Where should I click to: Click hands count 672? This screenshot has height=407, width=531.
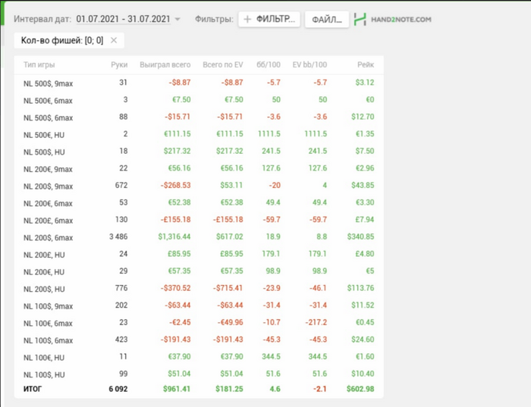coord(121,185)
